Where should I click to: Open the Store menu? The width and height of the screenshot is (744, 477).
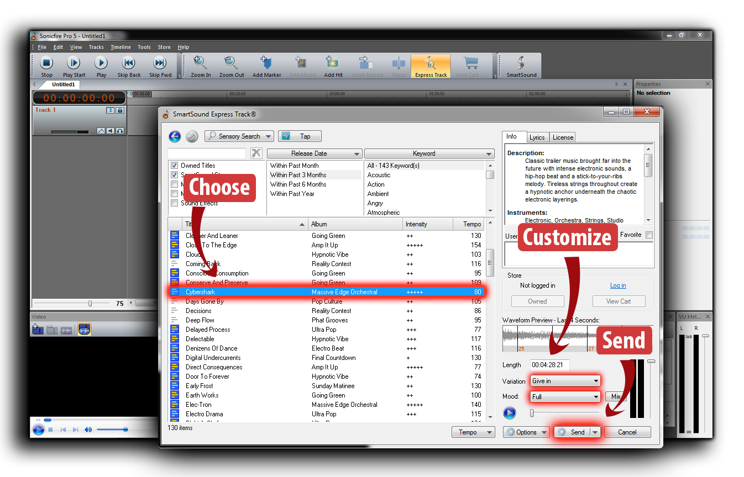point(164,47)
